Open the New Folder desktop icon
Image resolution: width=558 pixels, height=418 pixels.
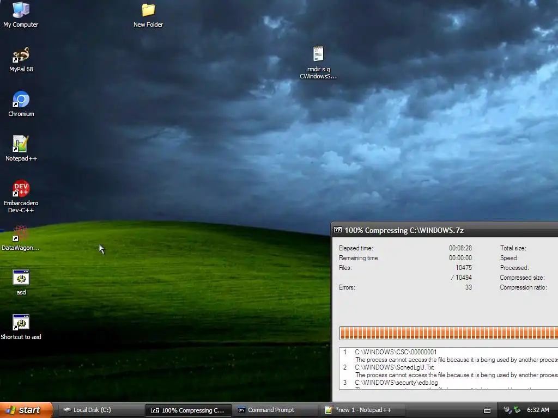click(148, 15)
